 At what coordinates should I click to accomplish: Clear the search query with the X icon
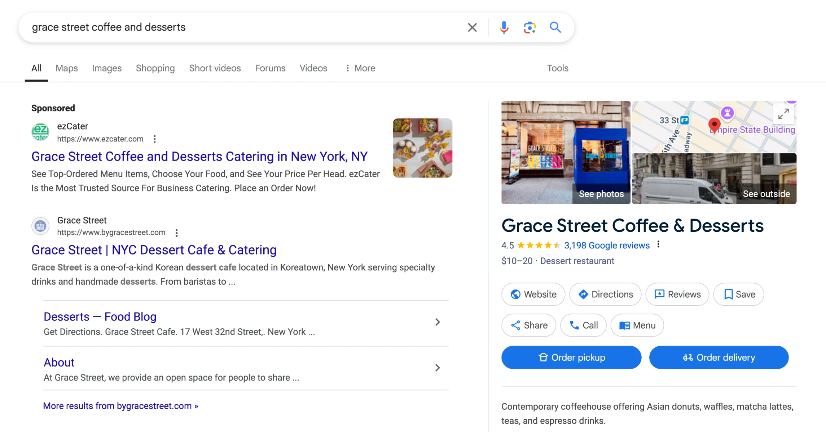pos(472,27)
